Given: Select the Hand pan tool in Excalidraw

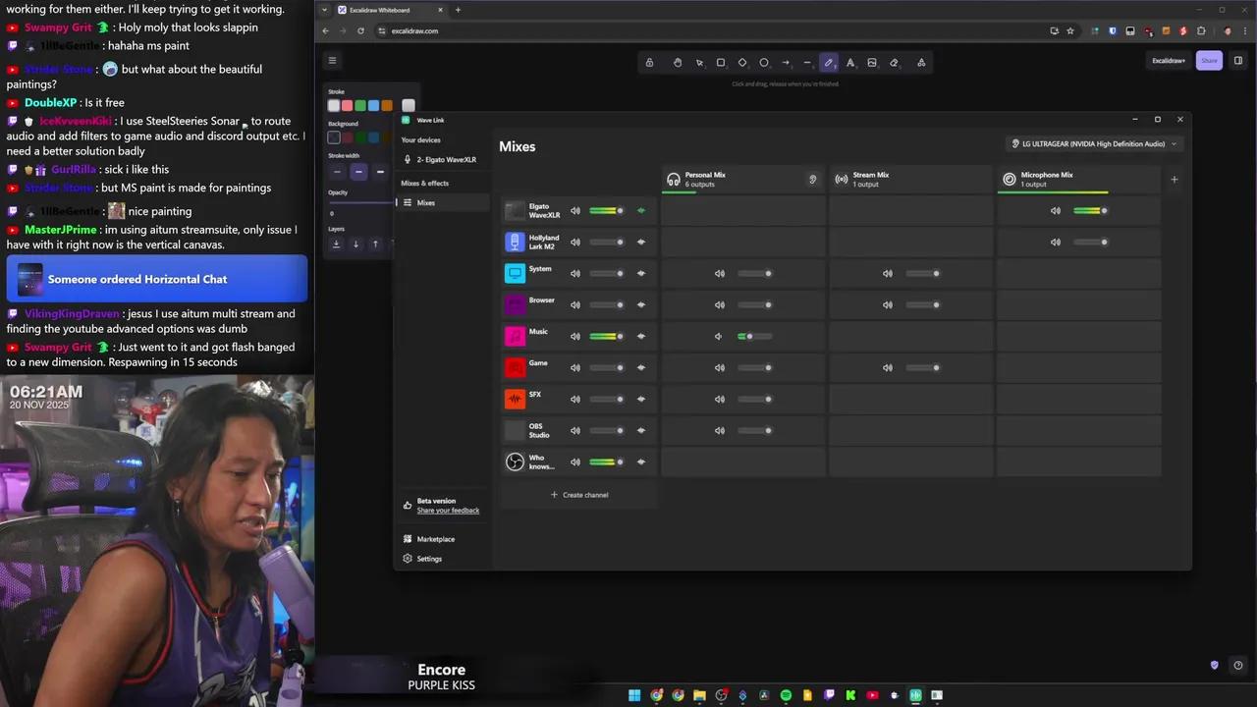Looking at the screenshot, I should point(678,62).
